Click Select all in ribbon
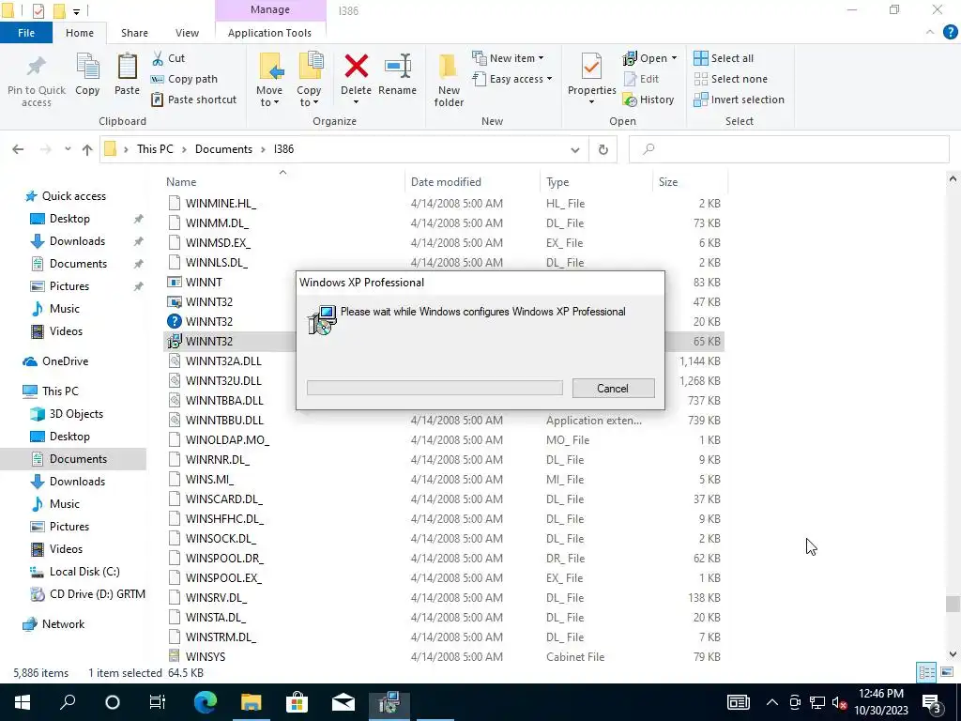The width and height of the screenshot is (961, 721). (x=724, y=58)
